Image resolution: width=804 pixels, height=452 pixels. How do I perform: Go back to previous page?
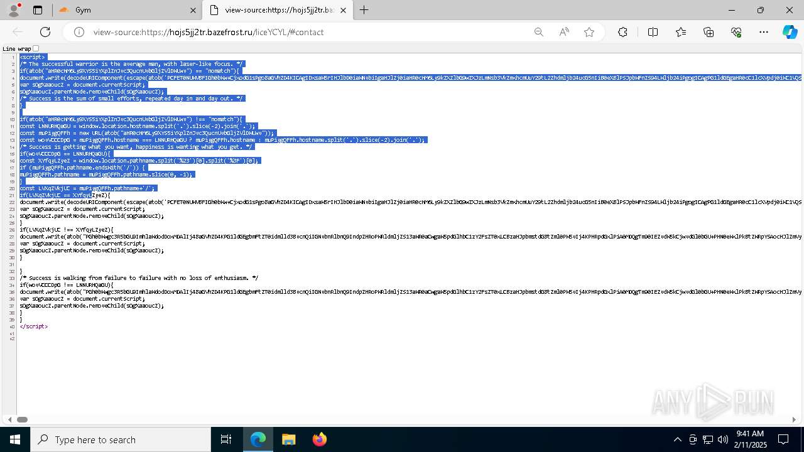pos(18,32)
